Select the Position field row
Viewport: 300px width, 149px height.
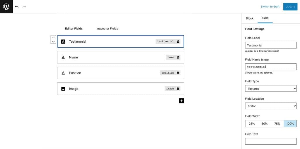click(120, 73)
